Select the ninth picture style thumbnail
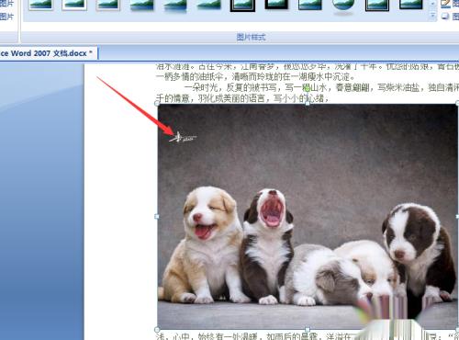Viewport: 459px width, 340px height. pos(310,5)
